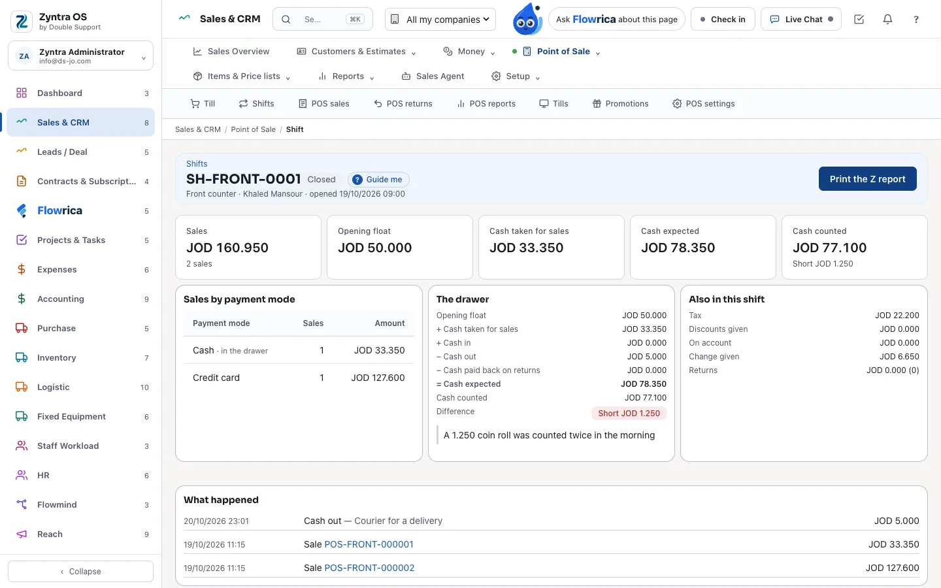Screen dimensions: 941x588
Task: Open the POS returns tab
Action: [x=403, y=104]
